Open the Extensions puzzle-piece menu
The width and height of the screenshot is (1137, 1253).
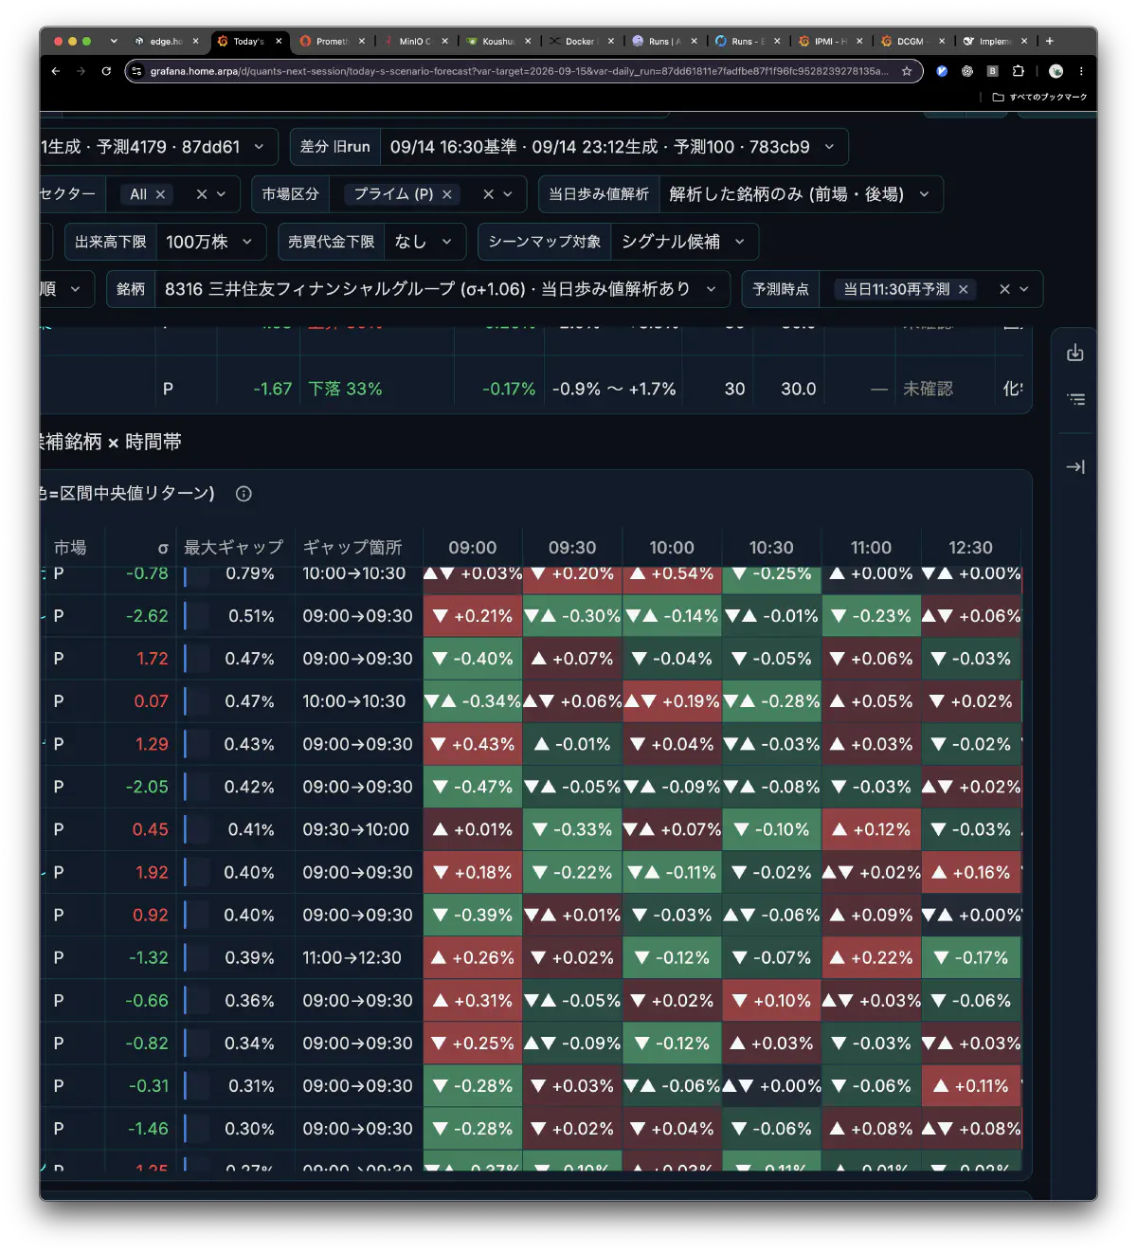[1018, 71]
